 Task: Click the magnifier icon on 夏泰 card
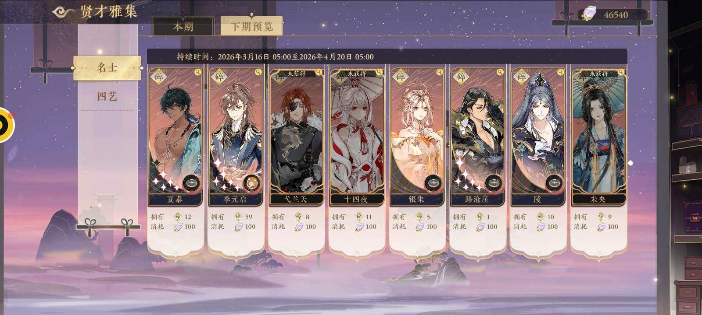point(198,72)
